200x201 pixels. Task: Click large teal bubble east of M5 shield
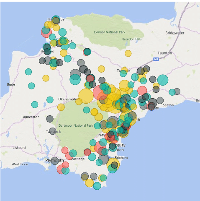(x=163, y=80)
